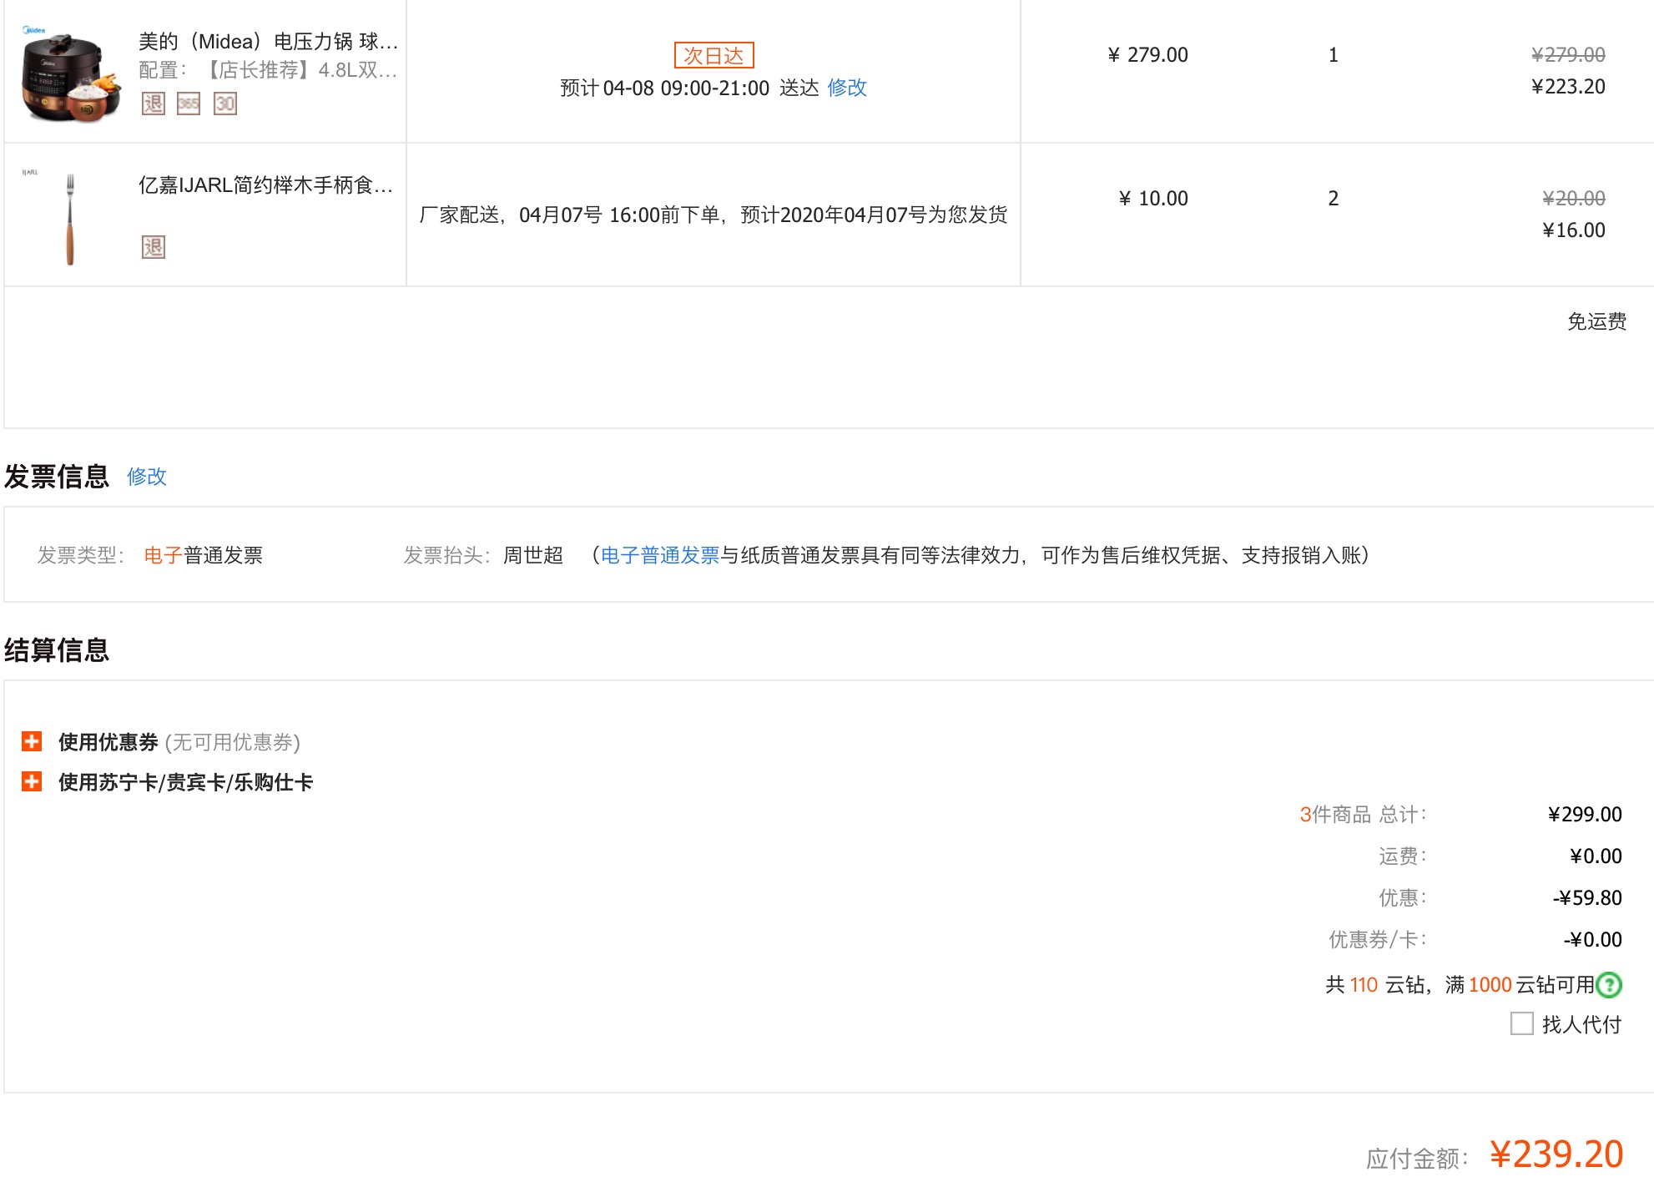The width and height of the screenshot is (1654, 1177).
Task: Click the 配置 【店长推荐】4.8L configuration text
Action: pos(268,70)
